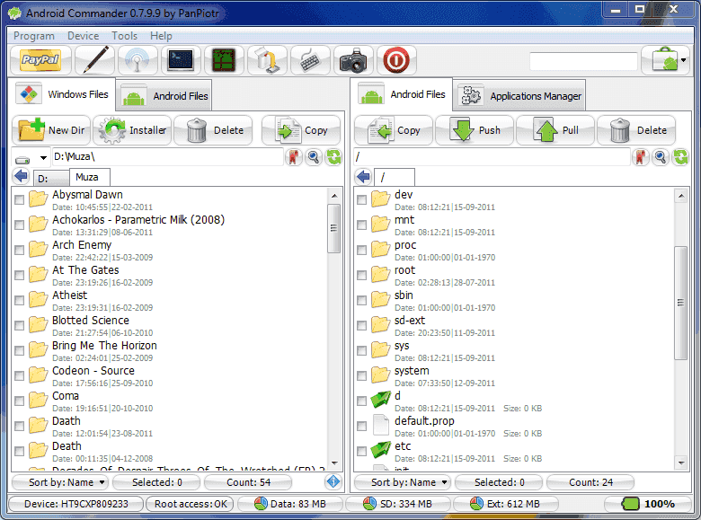Select the Muza breadcrumb
The image size is (701, 520).
(89, 177)
